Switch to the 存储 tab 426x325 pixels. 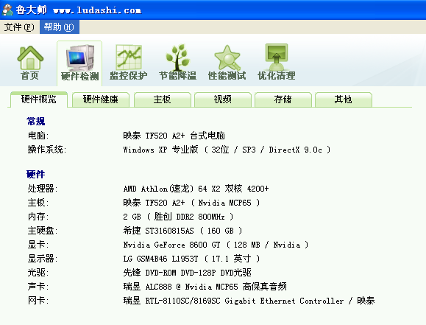(x=283, y=99)
